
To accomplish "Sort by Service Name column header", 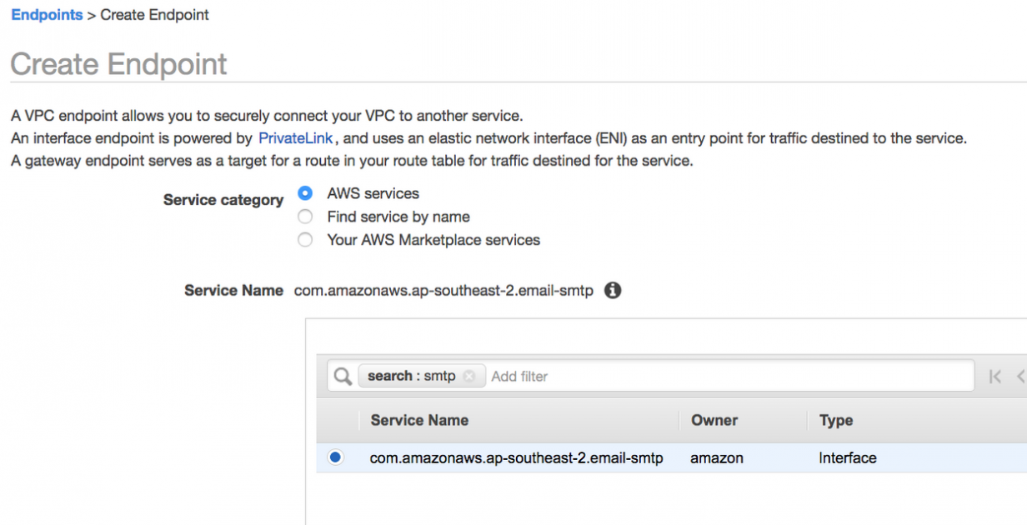I will tap(419, 420).
